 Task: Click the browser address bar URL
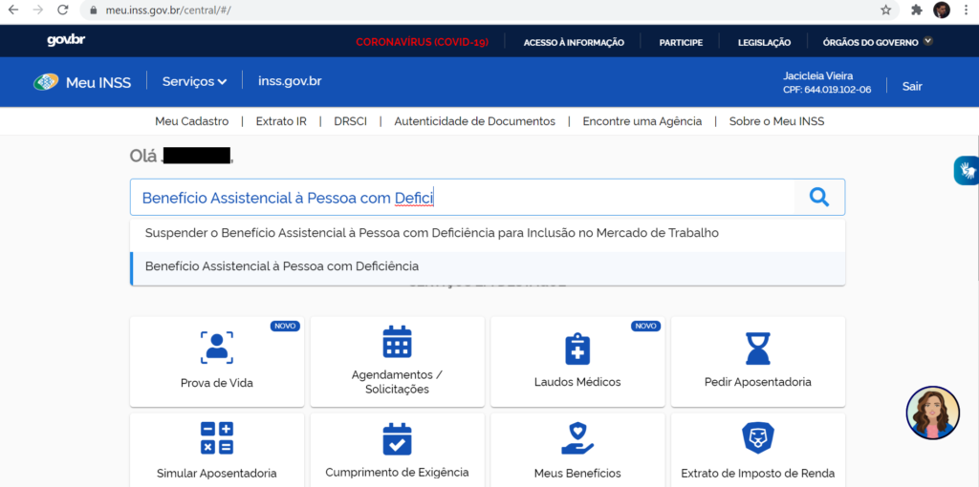coord(166,11)
